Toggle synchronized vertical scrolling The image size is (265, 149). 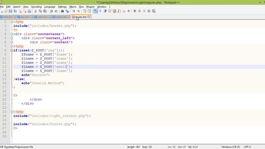[84, 11]
